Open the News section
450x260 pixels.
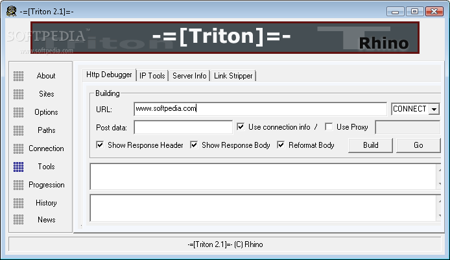(x=47, y=220)
